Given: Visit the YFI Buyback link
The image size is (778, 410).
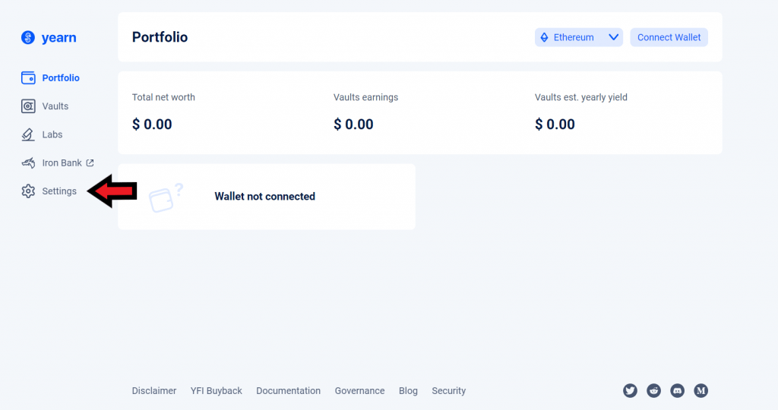Looking at the screenshot, I should [x=217, y=391].
